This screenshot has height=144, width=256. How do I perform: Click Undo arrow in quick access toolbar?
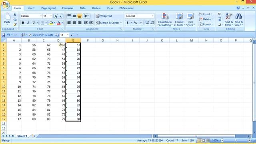tap(8, 35)
